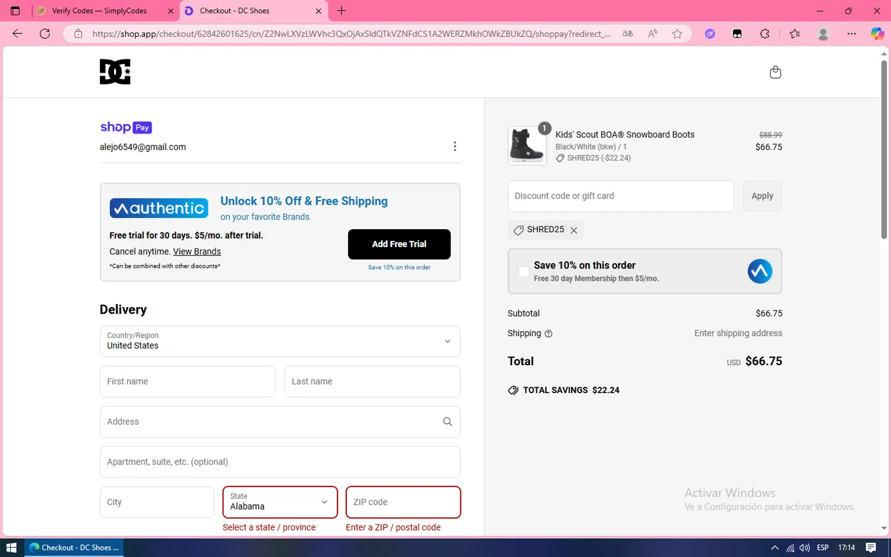This screenshot has height=557, width=891.
Task: Open the shipping info help icon
Action: click(x=548, y=334)
